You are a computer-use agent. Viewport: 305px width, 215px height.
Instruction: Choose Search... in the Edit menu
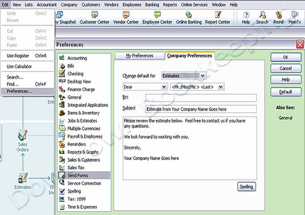tap(27, 77)
